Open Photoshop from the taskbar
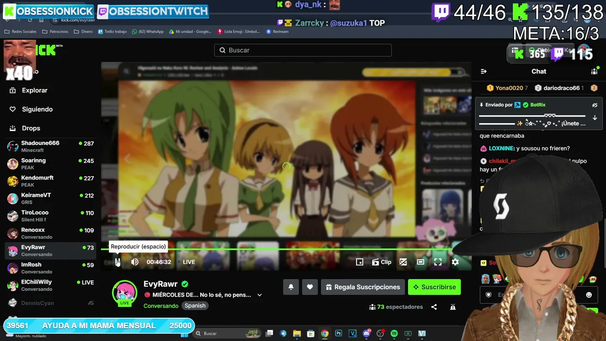Viewport: 606px width, 341px height. (x=339, y=333)
